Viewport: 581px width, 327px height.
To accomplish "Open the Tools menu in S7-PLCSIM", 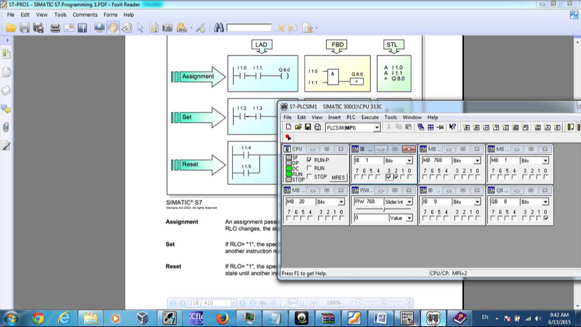I will (391, 117).
